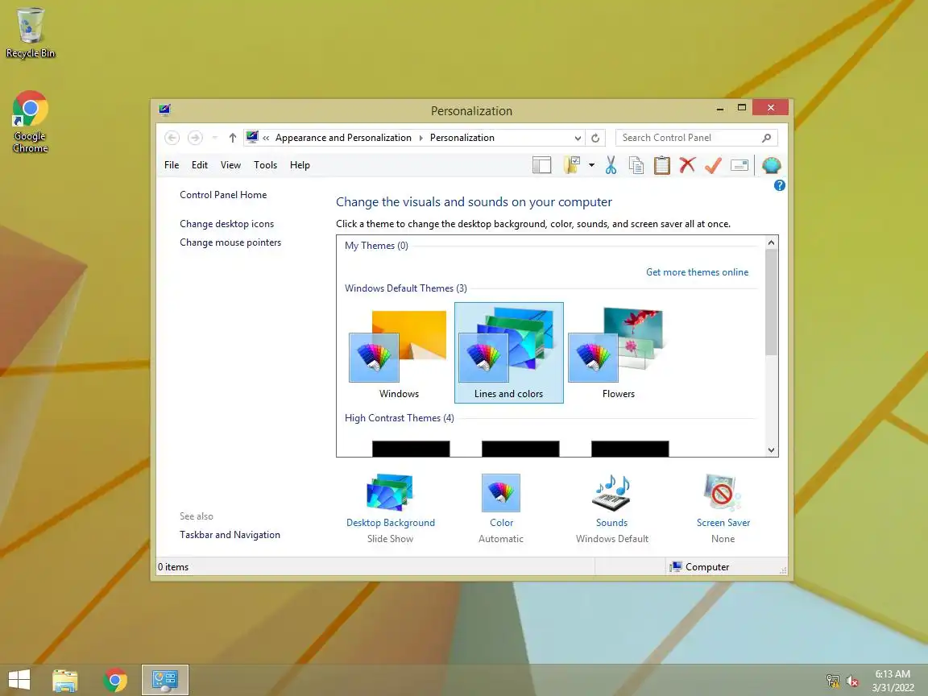Expand the address bar history dropdown
Image resolution: width=928 pixels, height=696 pixels.
coord(578,138)
